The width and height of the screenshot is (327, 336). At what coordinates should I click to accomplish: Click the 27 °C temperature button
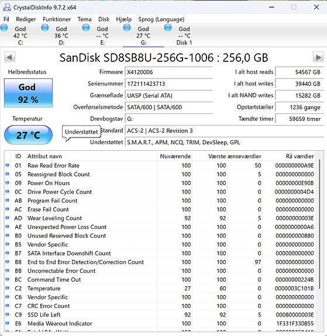pos(28,135)
